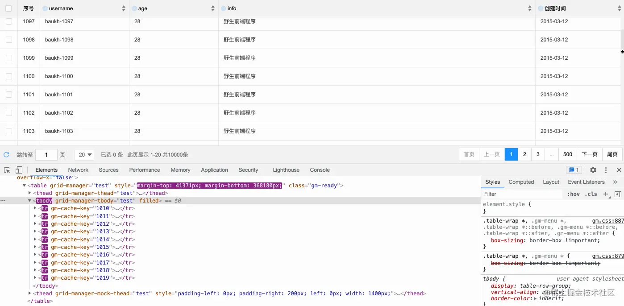Close the DevTools panel
The height and width of the screenshot is (306, 624).
tap(619, 170)
